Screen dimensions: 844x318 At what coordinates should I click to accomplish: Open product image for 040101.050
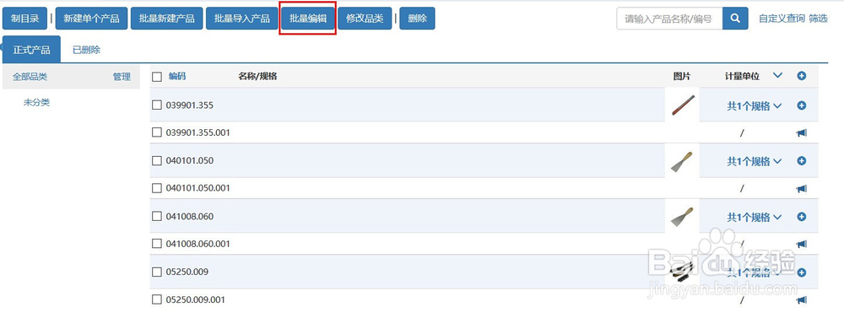tap(682, 161)
